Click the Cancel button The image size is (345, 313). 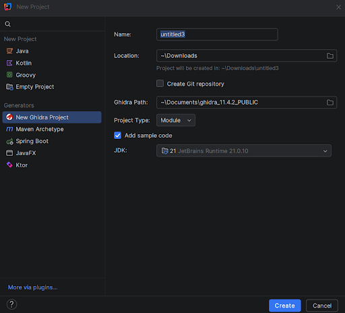click(x=322, y=306)
